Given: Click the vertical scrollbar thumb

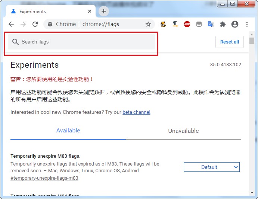Looking at the screenshot, I should pos(252,41).
